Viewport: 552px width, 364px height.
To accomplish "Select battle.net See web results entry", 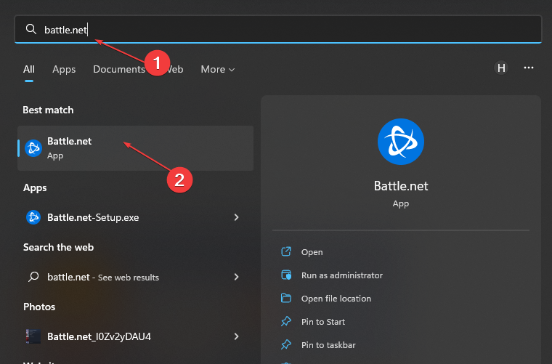I will (x=136, y=277).
